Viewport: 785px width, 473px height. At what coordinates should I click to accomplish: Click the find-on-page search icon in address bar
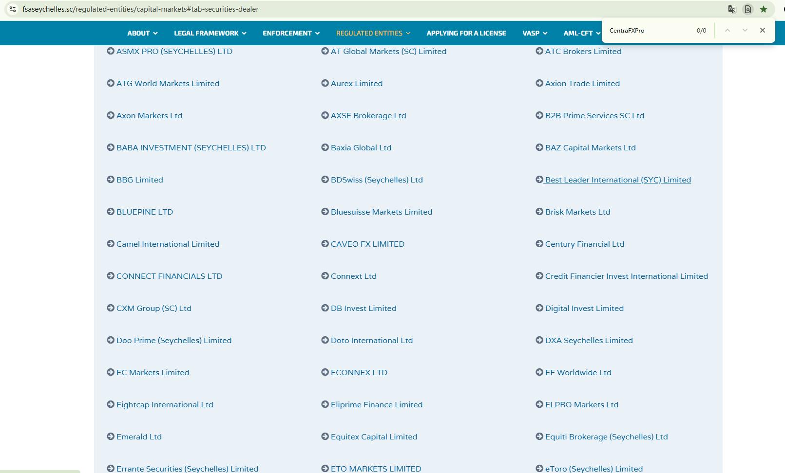tap(747, 9)
